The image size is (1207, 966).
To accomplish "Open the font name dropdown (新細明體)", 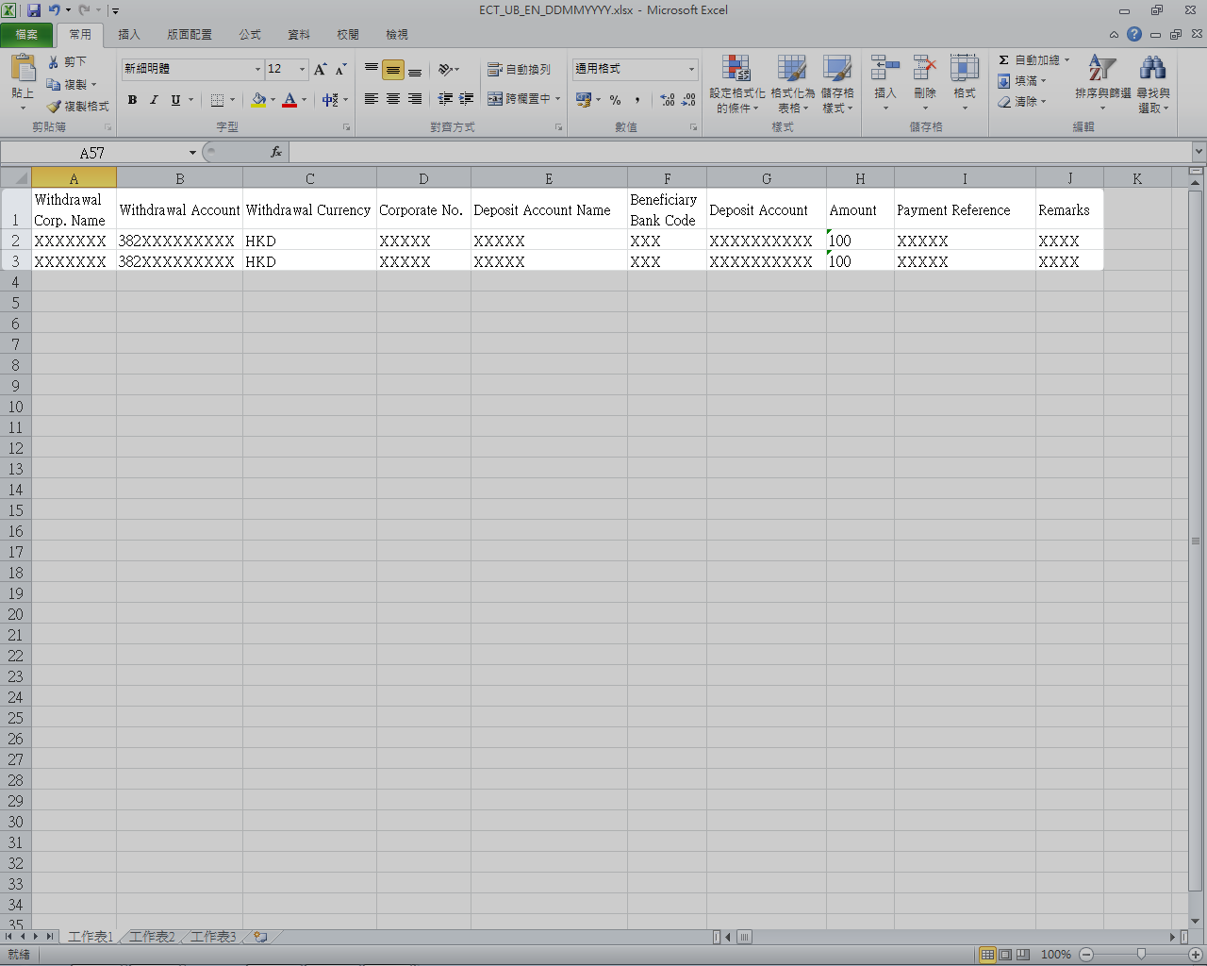I will pyautogui.click(x=257, y=70).
